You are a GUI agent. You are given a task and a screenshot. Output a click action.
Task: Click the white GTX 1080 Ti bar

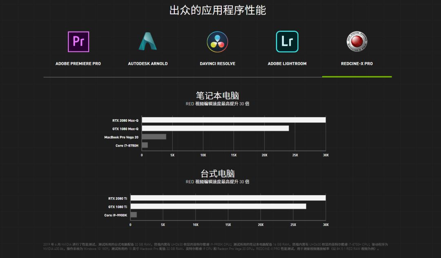218,207
